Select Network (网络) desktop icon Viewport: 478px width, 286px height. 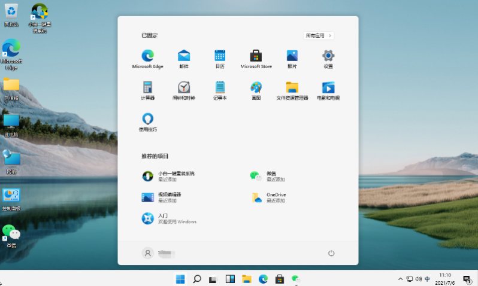pyautogui.click(x=11, y=162)
